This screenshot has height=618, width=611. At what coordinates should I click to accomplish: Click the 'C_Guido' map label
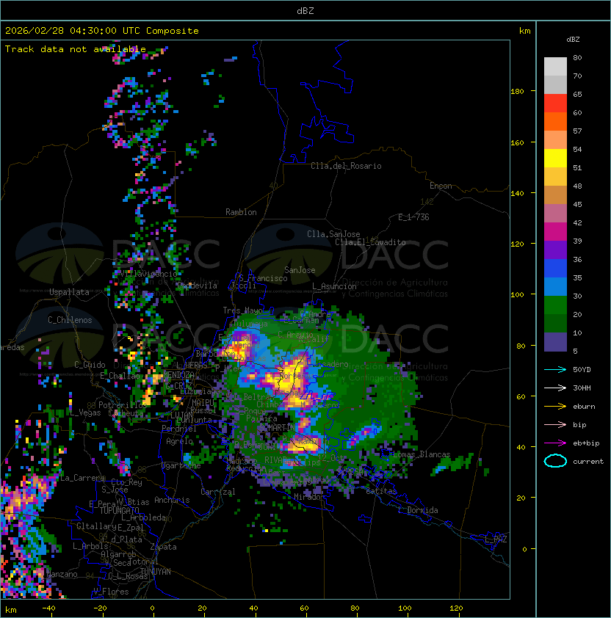coord(90,365)
